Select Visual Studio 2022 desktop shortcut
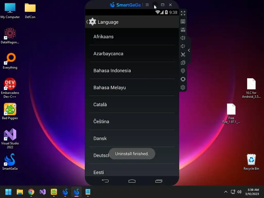 coord(10,138)
